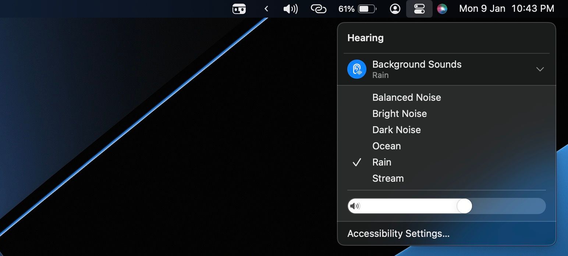Show battery status at 61%
The image size is (568, 256).
(x=357, y=9)
